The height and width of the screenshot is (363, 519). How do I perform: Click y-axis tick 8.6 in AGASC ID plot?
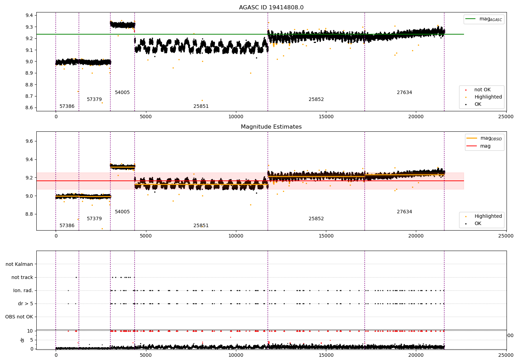[30, 108]
